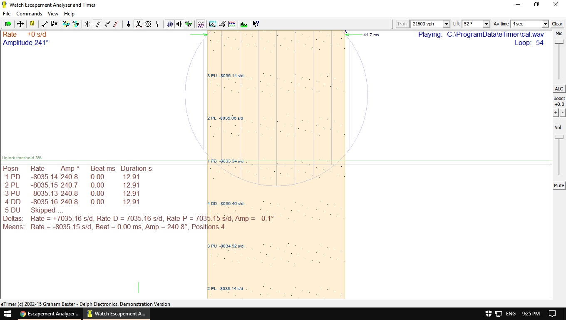This screenshot has width=566, height=320.
Task: Click the Vol slider handle
Action: [559, 137]
